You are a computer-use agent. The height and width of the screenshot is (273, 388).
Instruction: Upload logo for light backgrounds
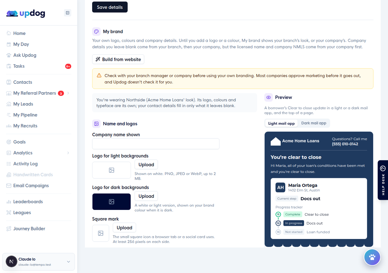pyautogui.click(x=146, y=165)
